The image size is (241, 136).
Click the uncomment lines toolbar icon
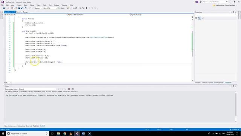point(83,8)
